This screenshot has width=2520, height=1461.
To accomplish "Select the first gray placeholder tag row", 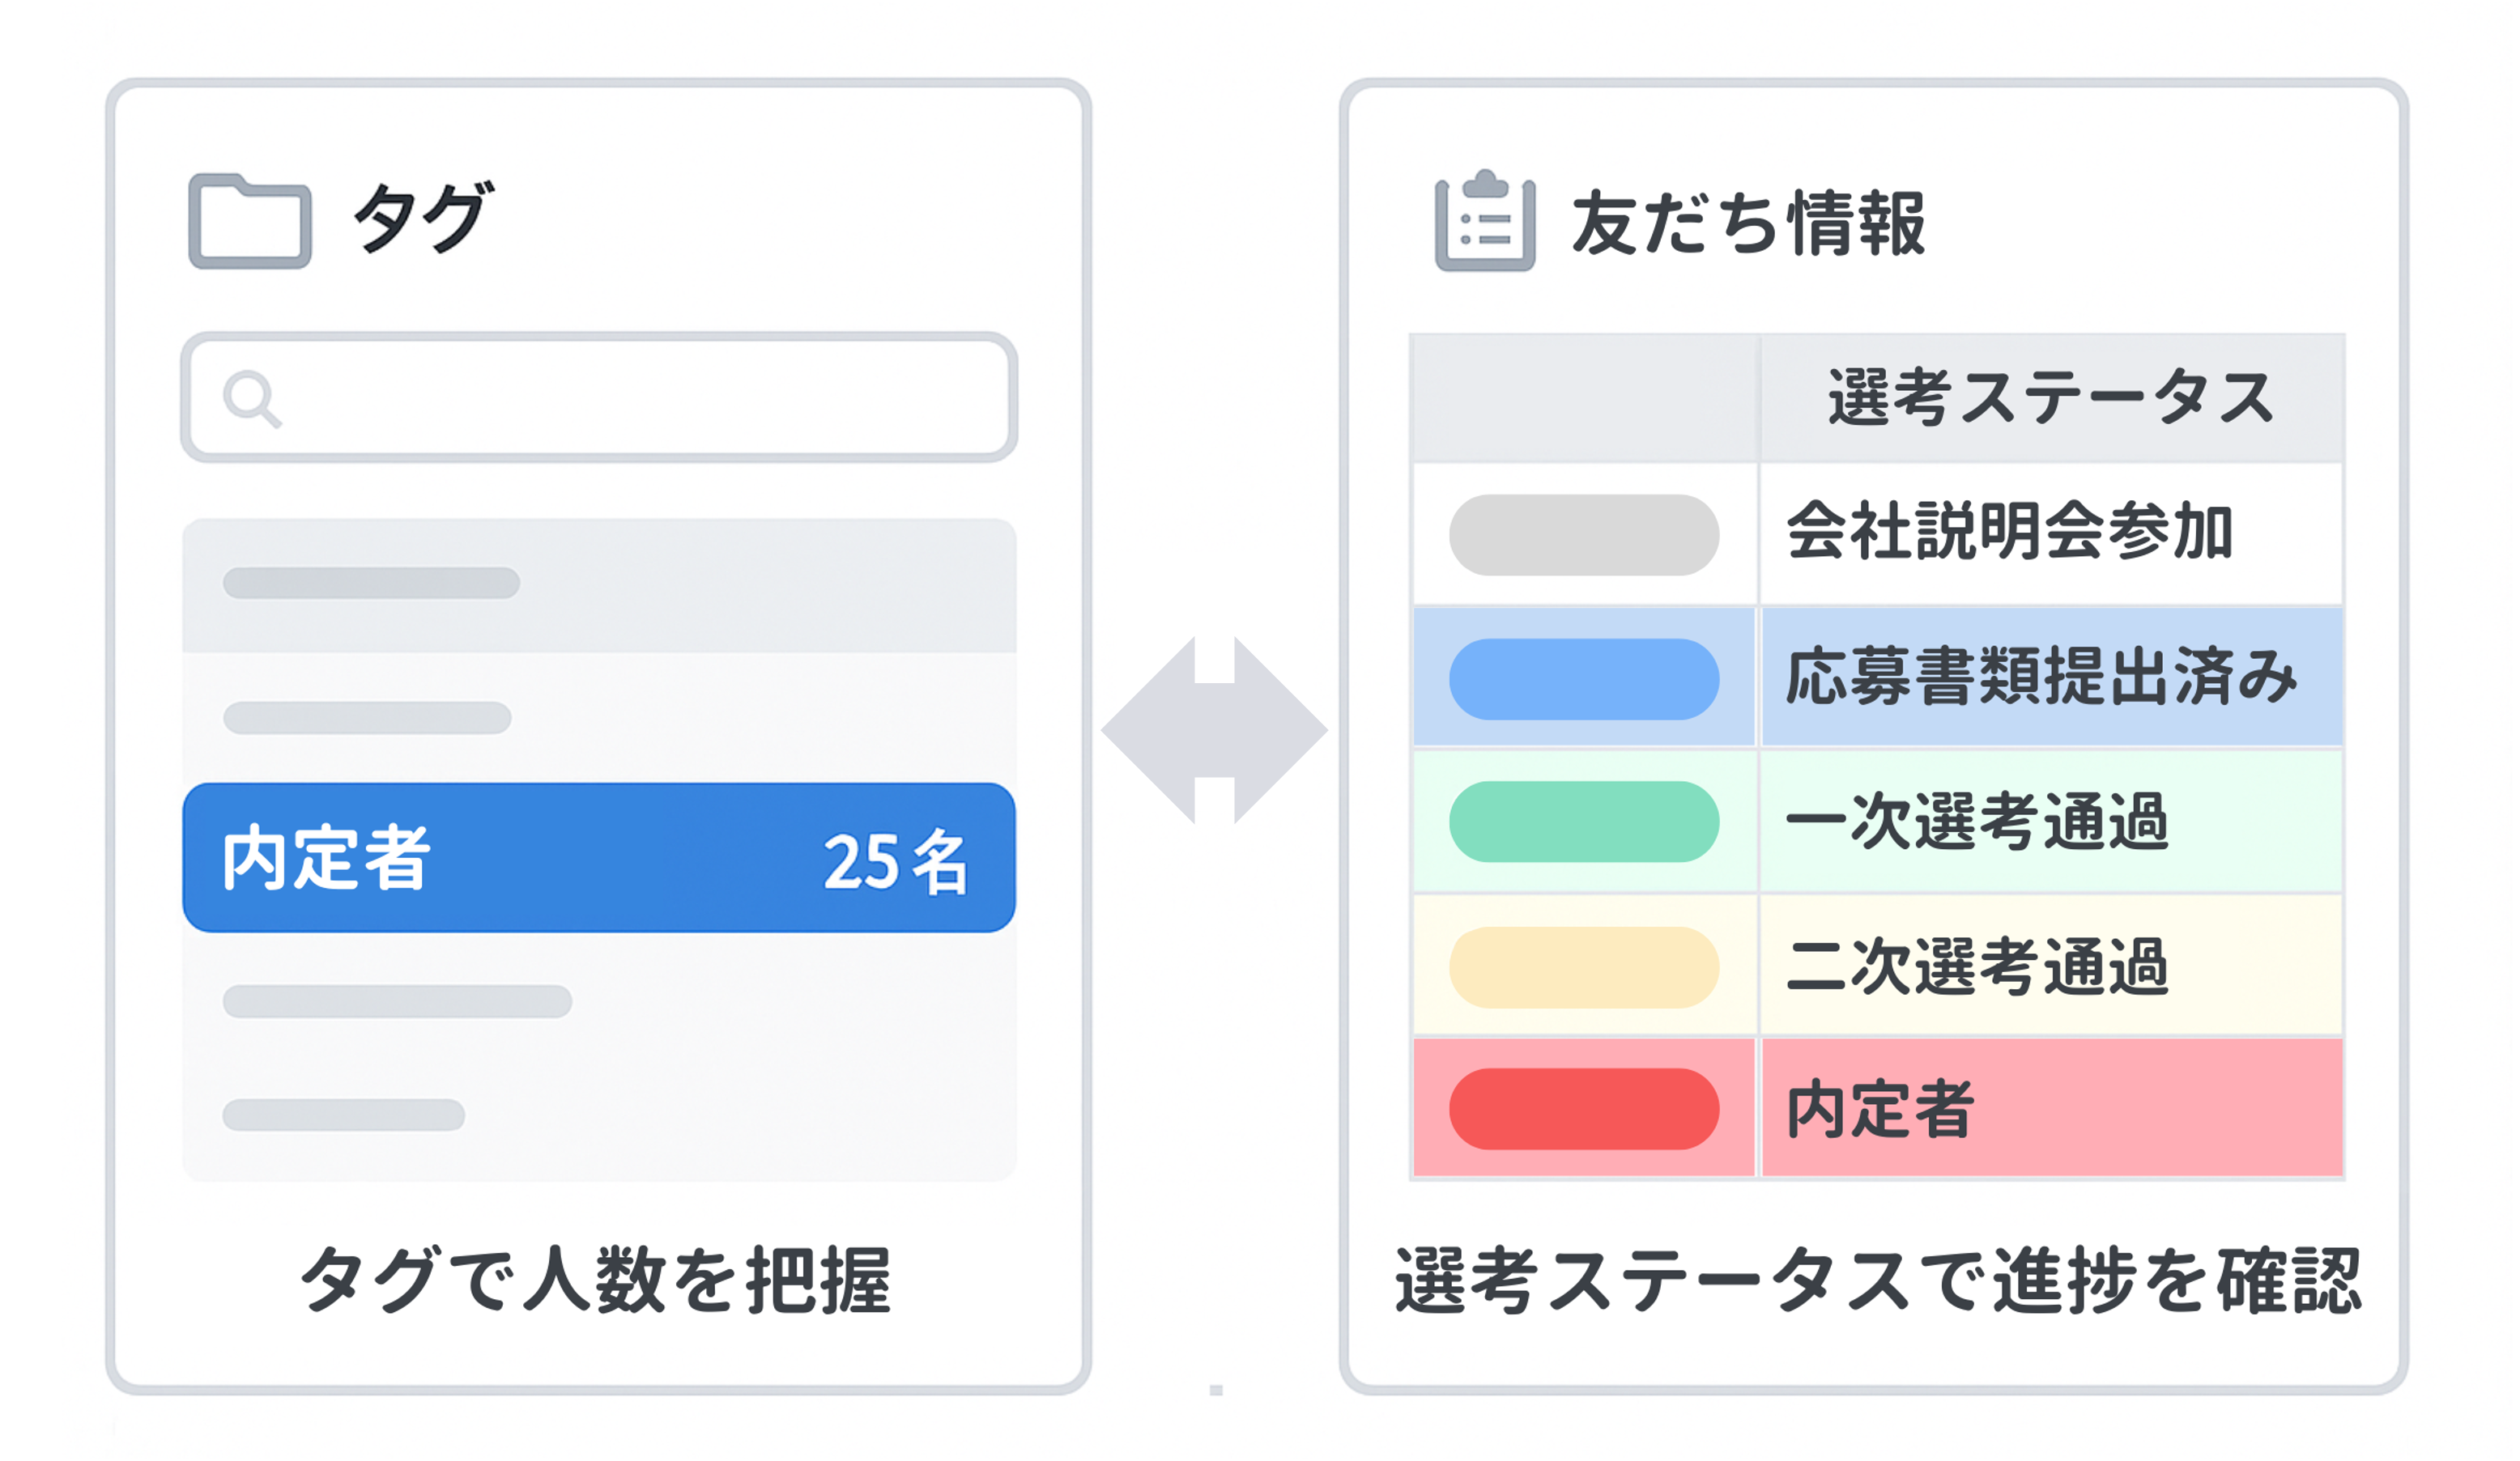I will pyautogui.click(x=599, y=584).
